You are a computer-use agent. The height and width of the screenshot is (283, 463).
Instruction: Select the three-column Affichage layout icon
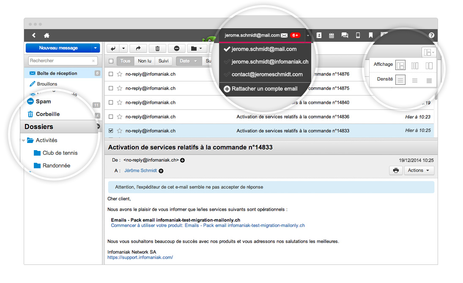414,65
